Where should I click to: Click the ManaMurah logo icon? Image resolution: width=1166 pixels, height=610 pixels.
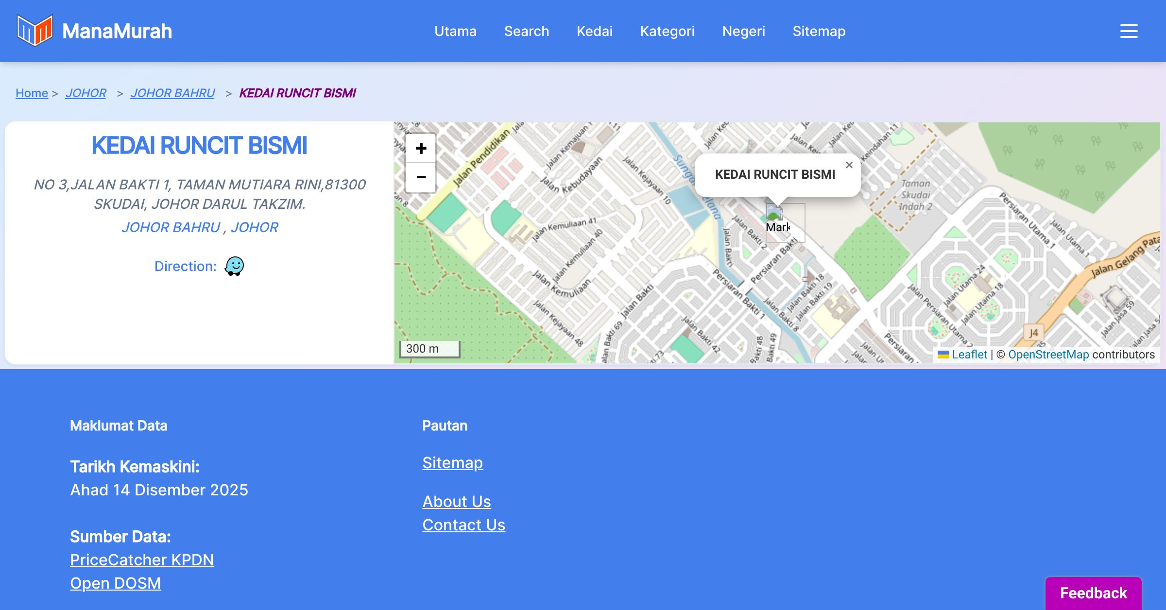(34, 31)
